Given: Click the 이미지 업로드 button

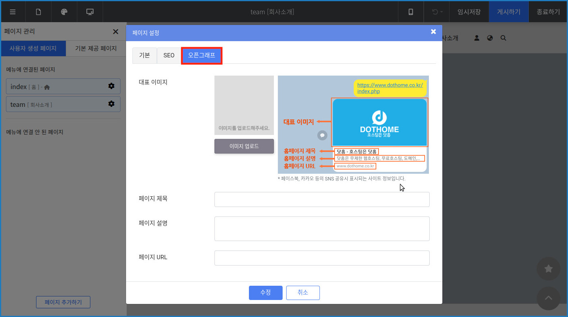Looking at the screenshot, I should [x=244, y=146].
